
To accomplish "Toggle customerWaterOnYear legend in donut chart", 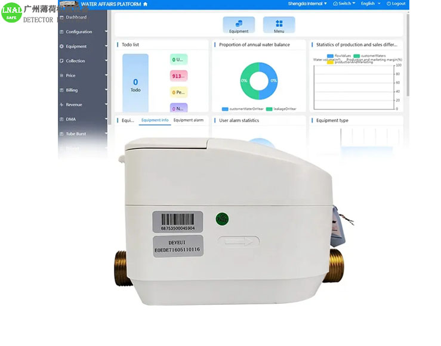I will (x=243, y=109).
